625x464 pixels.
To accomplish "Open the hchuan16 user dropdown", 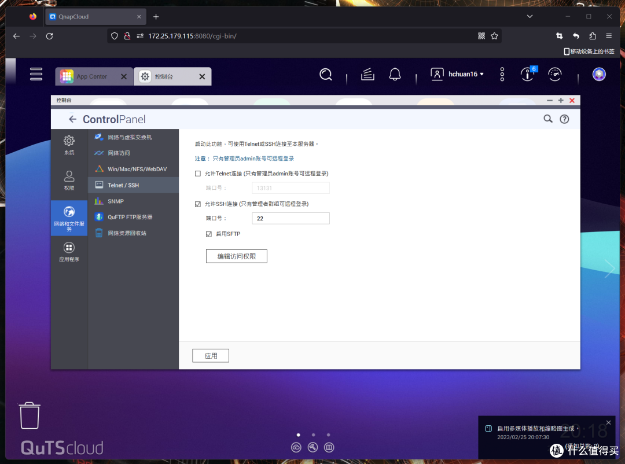I will [x=465, y=74].
